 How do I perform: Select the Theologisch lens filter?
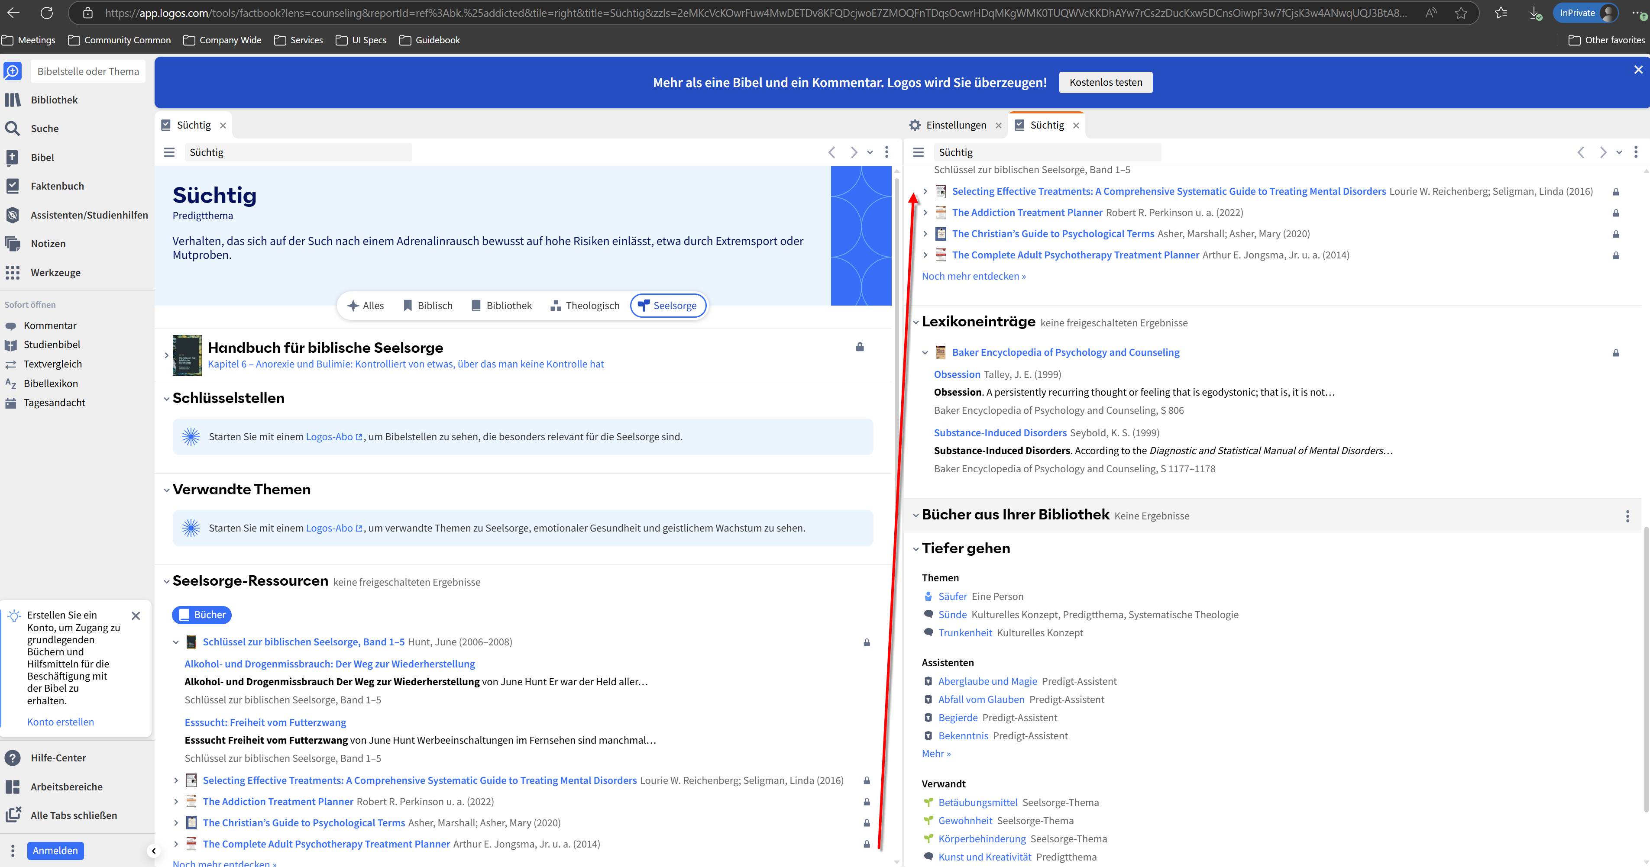coord(585,306)
